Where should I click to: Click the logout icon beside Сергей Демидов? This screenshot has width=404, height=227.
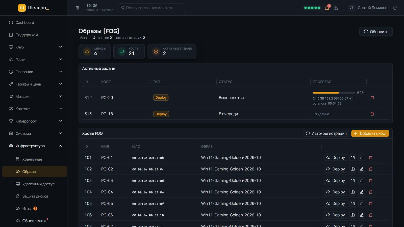pyautogui.click(x=395, y=8)
